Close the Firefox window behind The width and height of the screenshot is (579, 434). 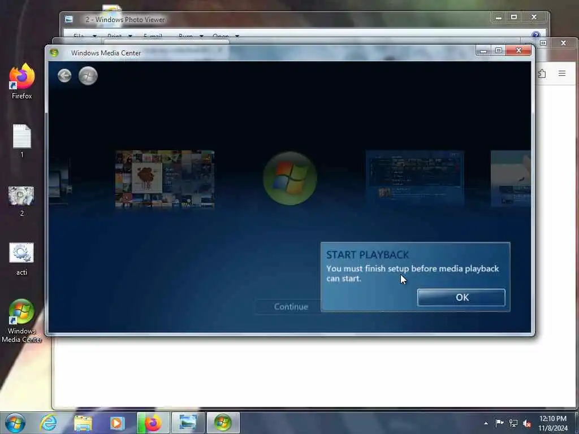tap(564, 43)
